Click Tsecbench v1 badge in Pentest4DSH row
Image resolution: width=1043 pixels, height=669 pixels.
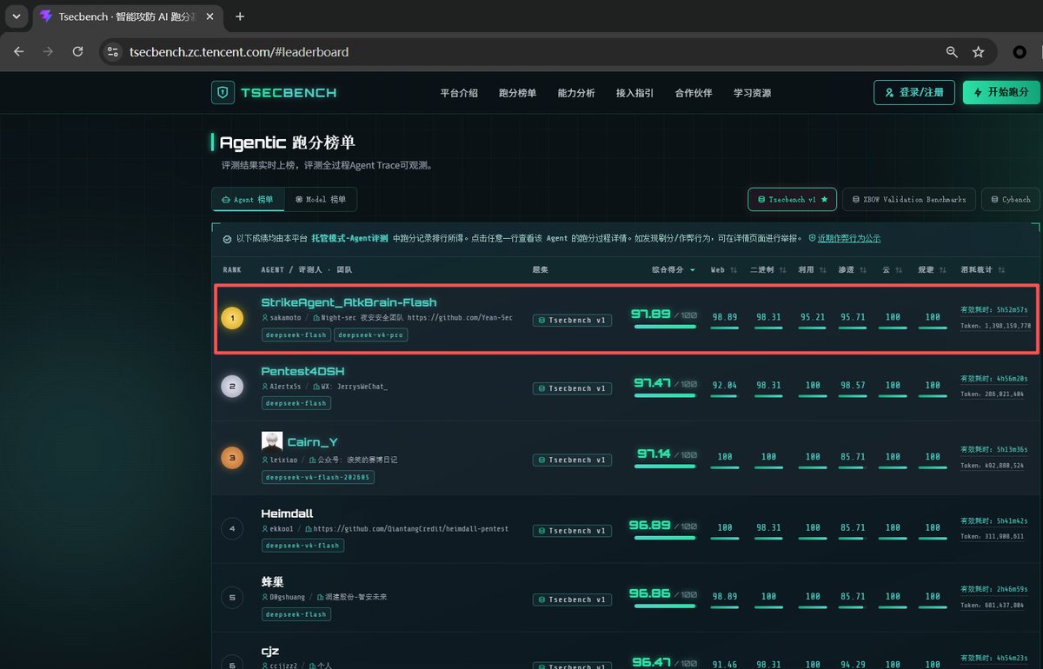click(572, 388)
